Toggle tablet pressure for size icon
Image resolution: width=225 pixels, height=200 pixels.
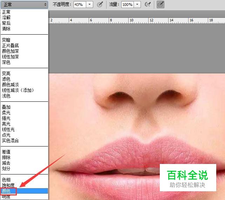point(161,5)
